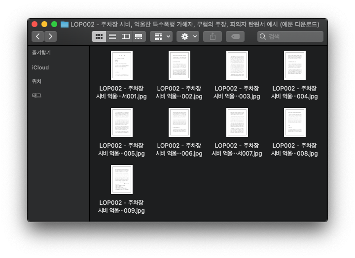Click the 검색 search field

pyautogui.click(x=290, y=36)
